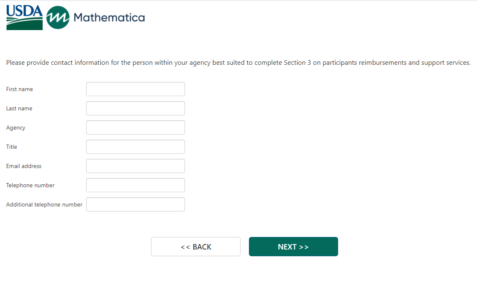Click the "Additional telephone number" label

click(44, 204)
